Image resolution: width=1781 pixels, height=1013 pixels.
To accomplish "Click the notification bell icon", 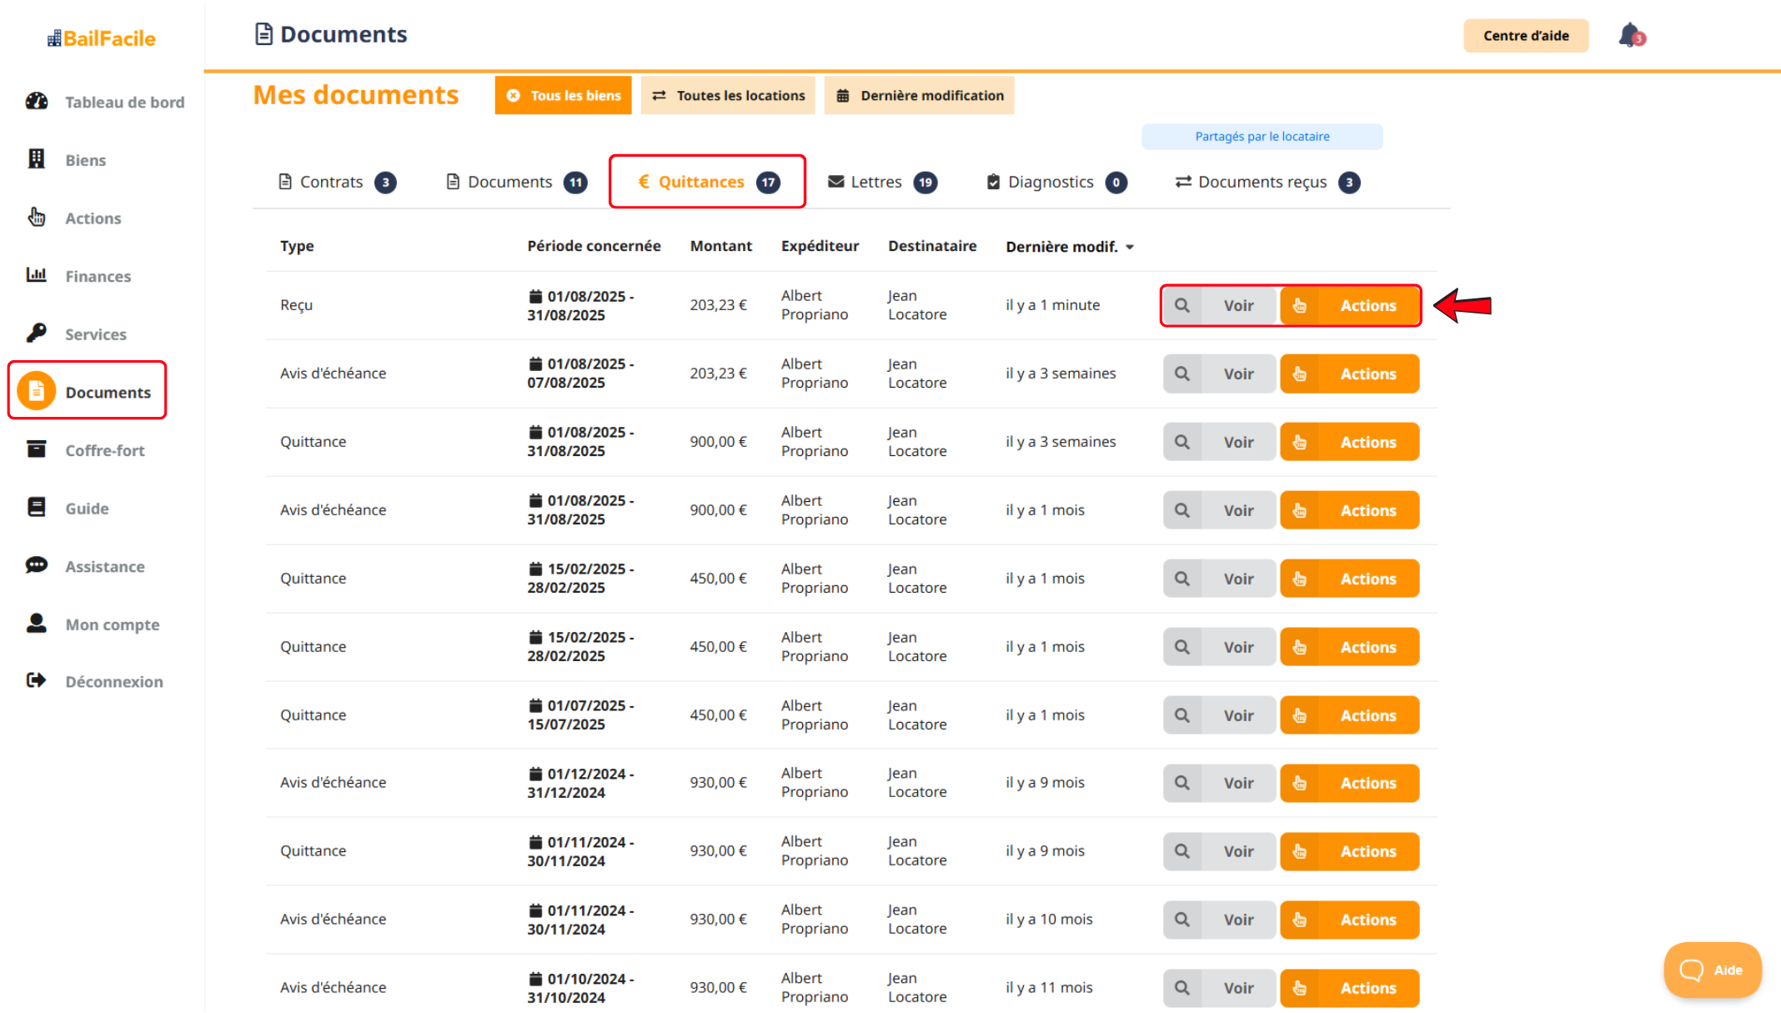I will coord(1630,36).
